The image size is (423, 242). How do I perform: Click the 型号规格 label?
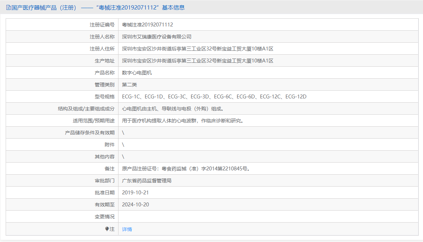point(105,97)
